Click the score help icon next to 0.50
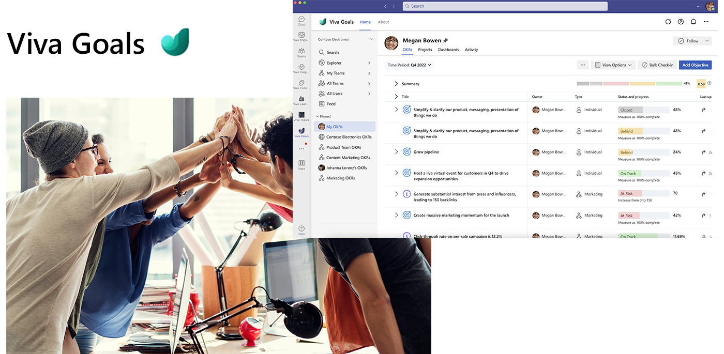This screenshot has height=354, width=724. [710, 83]
